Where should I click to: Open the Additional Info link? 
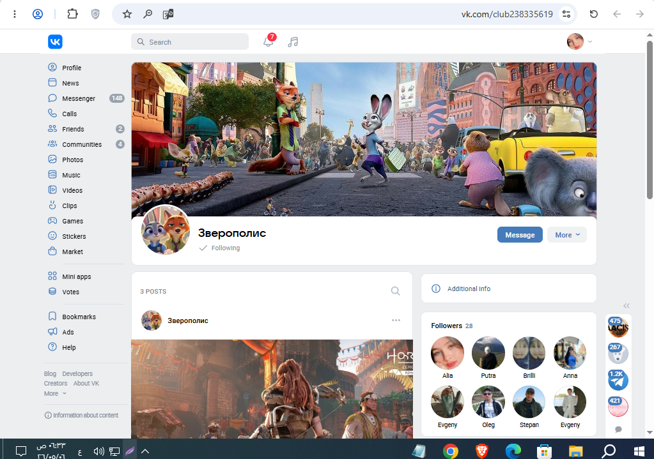469,289
